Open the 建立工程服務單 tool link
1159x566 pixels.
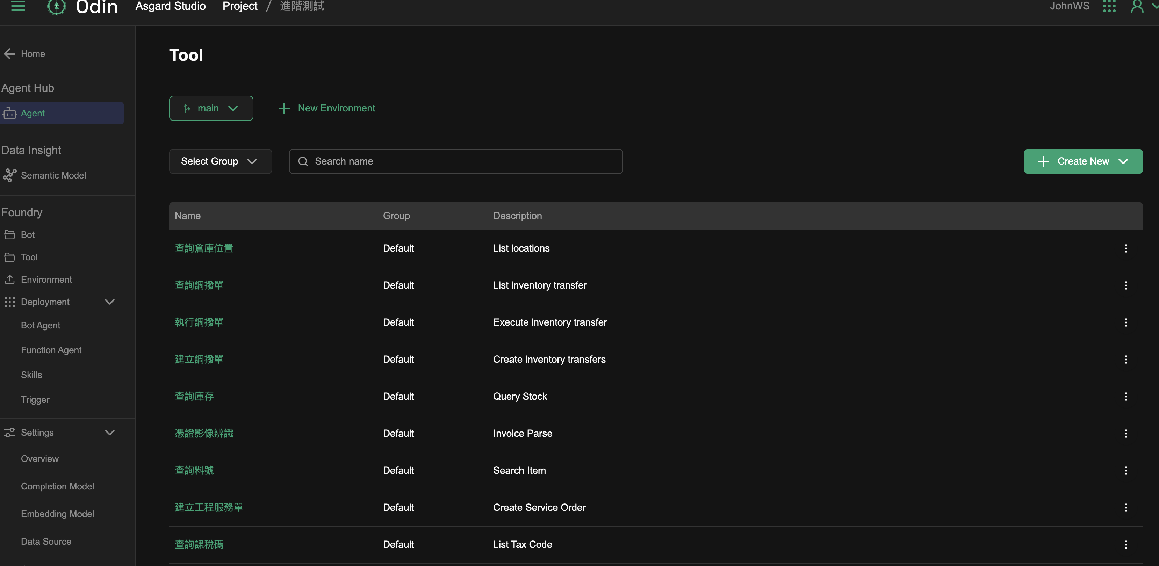click(209, 508)
